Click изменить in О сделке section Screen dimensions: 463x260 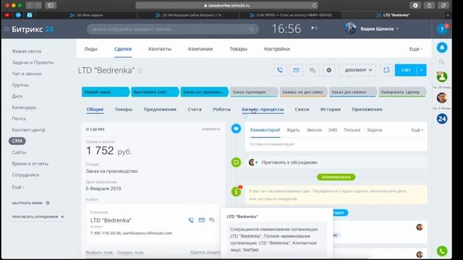point(211,129)
